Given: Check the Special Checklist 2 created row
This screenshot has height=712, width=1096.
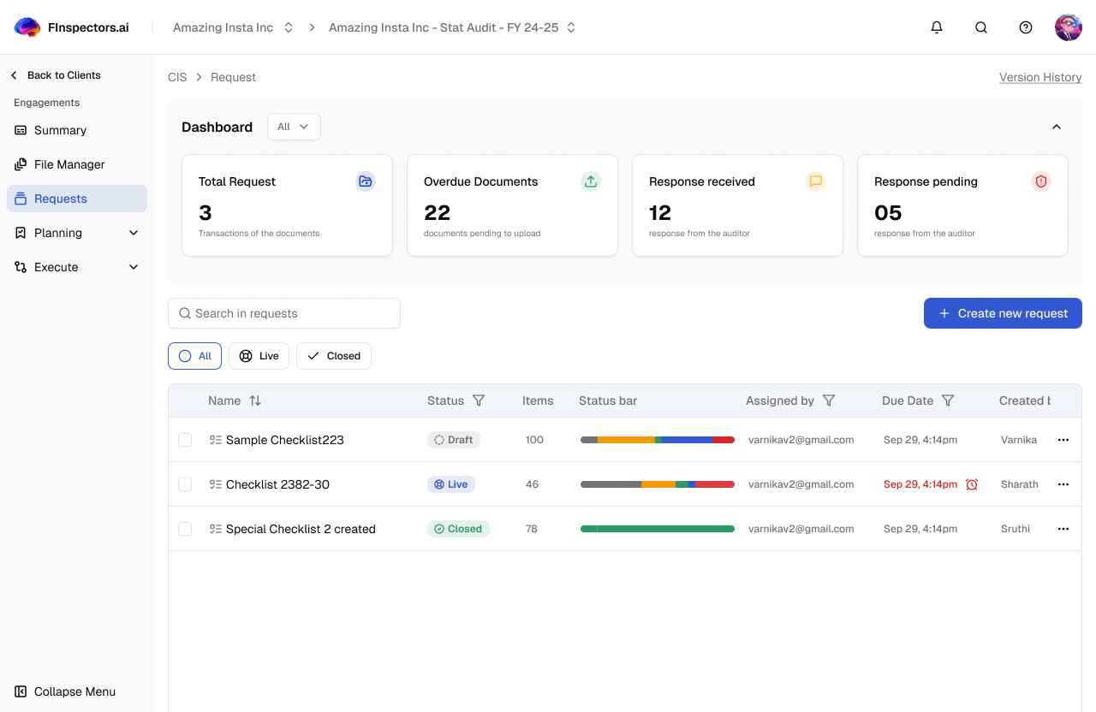Looking at the screenshot, I should 185,529.
